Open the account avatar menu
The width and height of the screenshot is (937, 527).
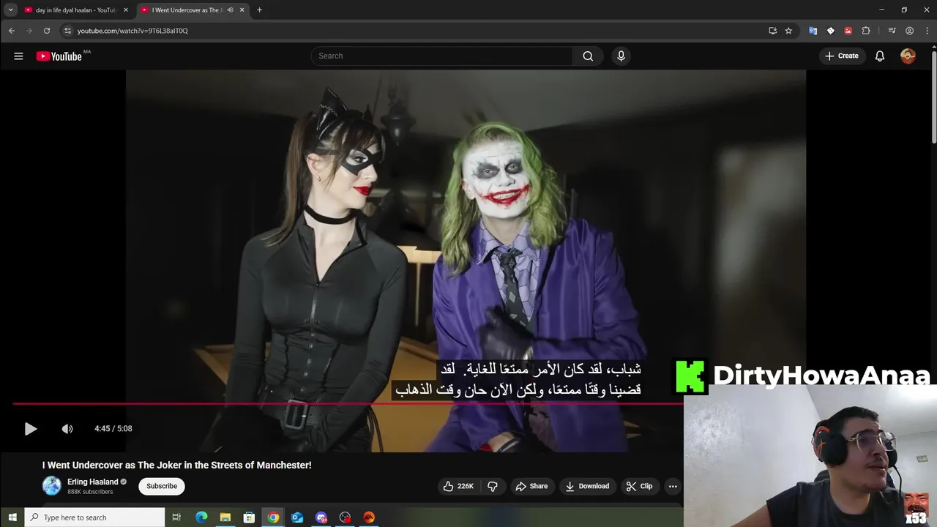point(908,56)
